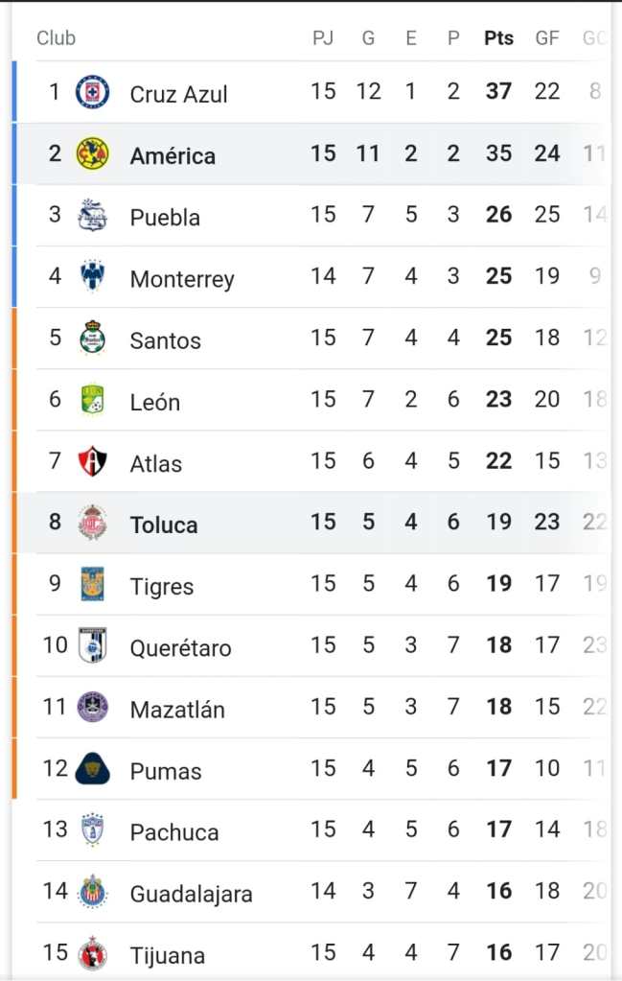This screenshot has height=981, width=622.
Task: Select América's 35 points cell
Action: pos(499,153)
